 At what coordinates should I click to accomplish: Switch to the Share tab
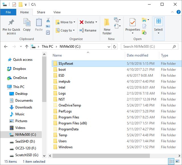coord(41,12)
